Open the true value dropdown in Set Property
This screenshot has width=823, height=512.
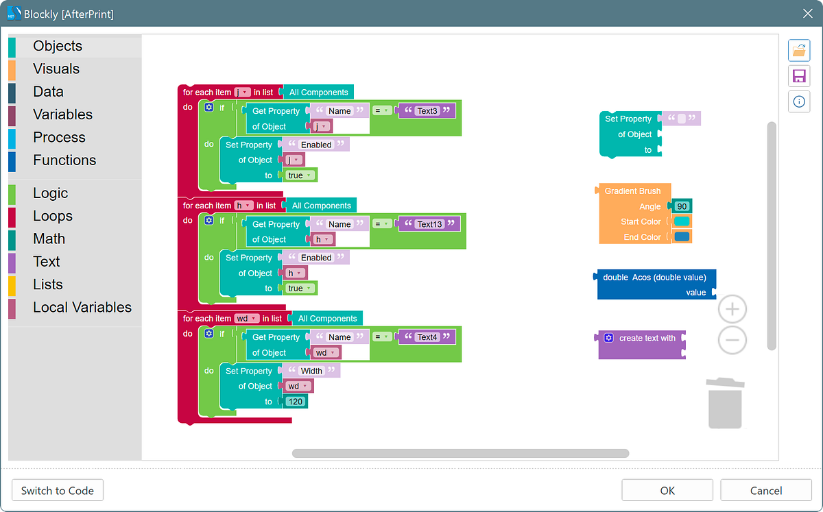click(x=299, y=175)
